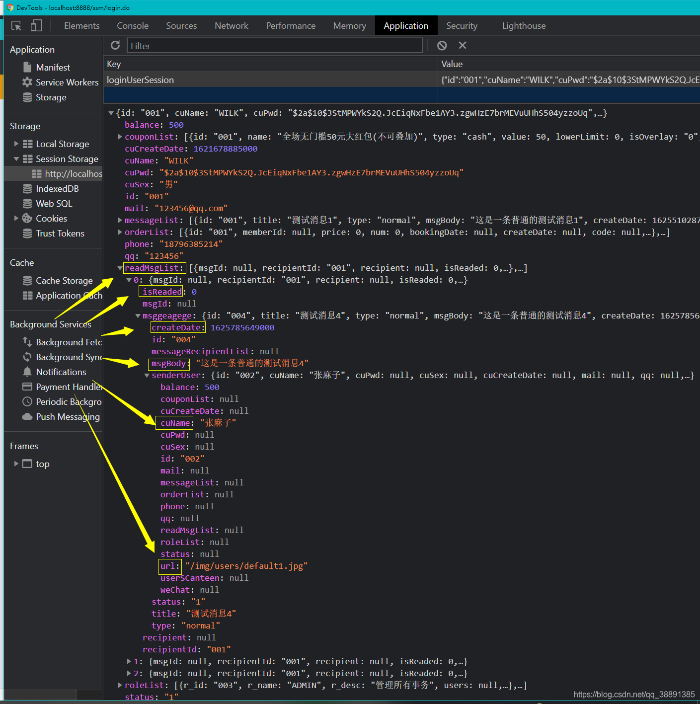Switch to the Console tab

[x=133, y=26]
